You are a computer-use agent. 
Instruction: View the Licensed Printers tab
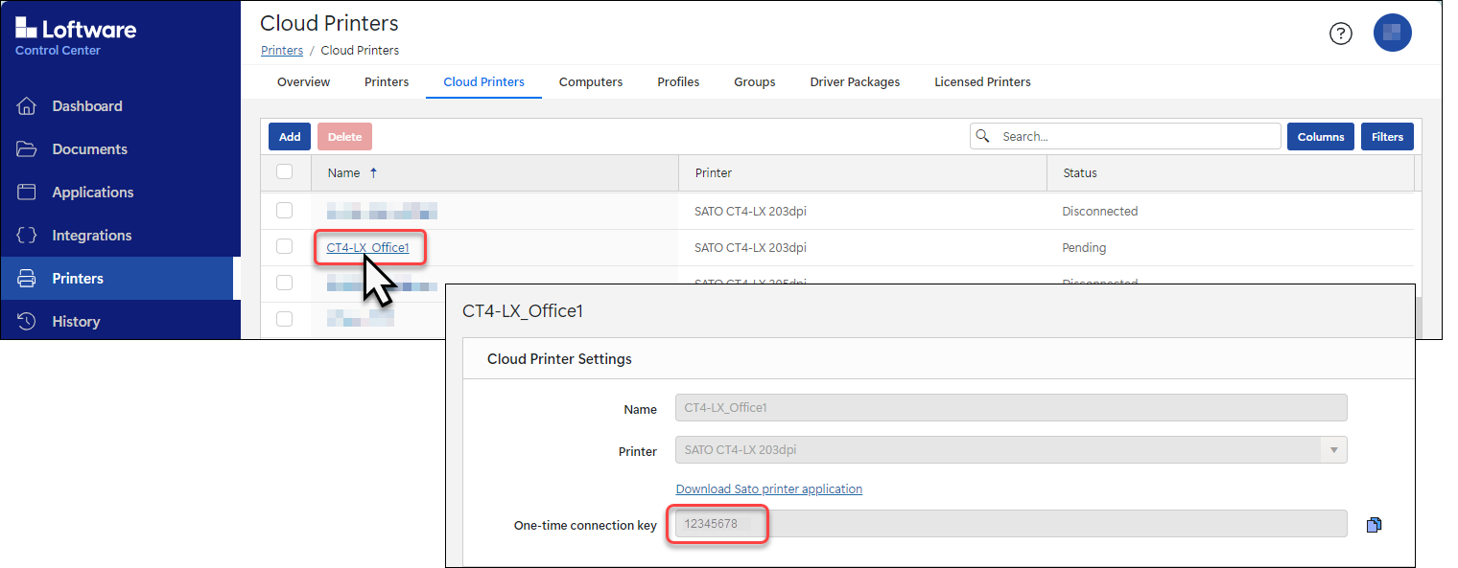(x=982, y=82)
